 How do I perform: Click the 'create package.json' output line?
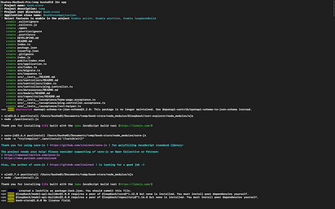coord(21,47)
